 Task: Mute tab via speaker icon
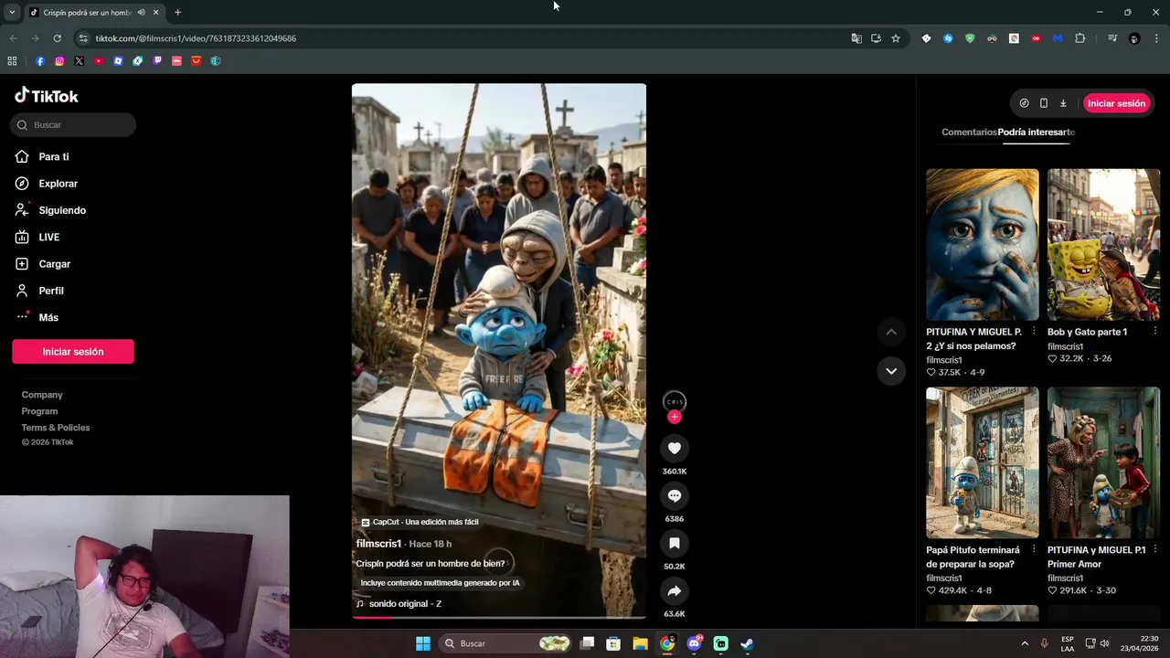(x=141, y=13)
